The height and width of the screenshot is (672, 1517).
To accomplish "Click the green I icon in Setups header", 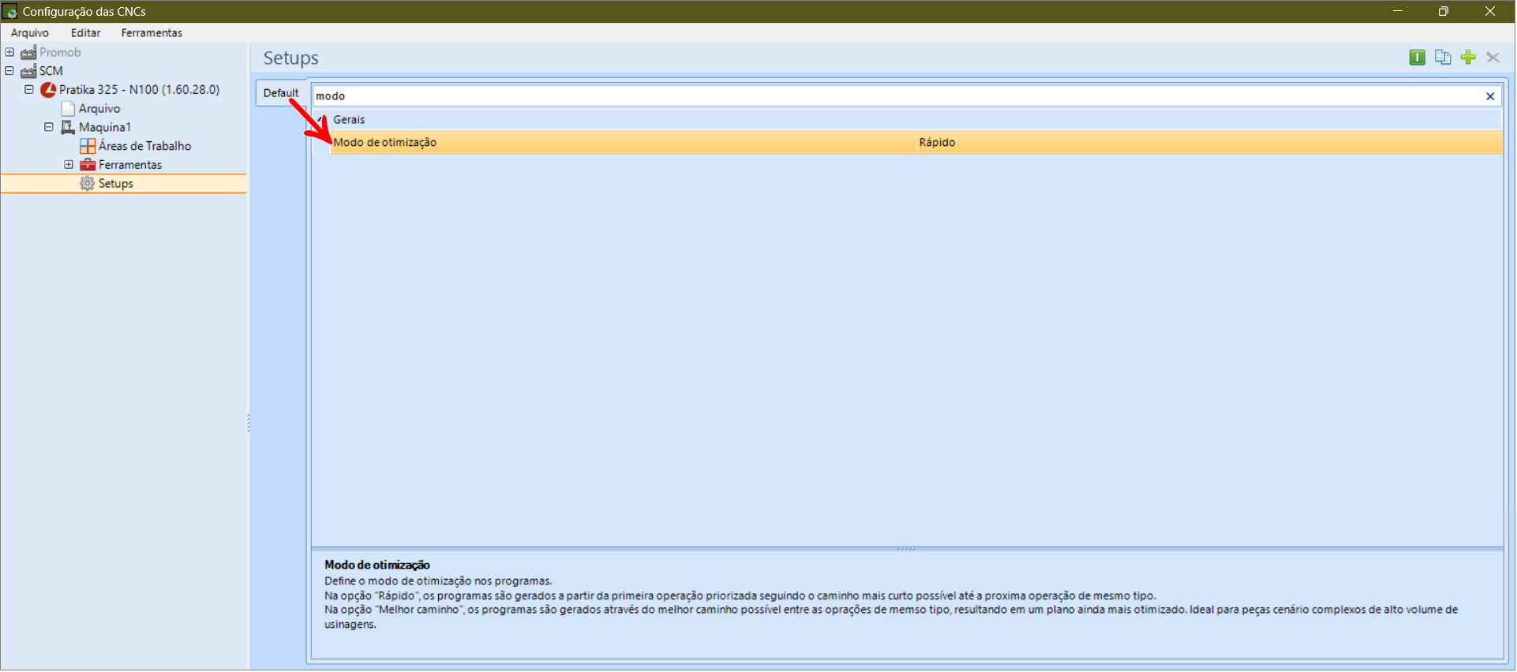I will pos(1418,58).
